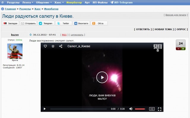Mute the video with speaker icon
The height and width of the screenshot is (118, 190).
click(131, 109)
